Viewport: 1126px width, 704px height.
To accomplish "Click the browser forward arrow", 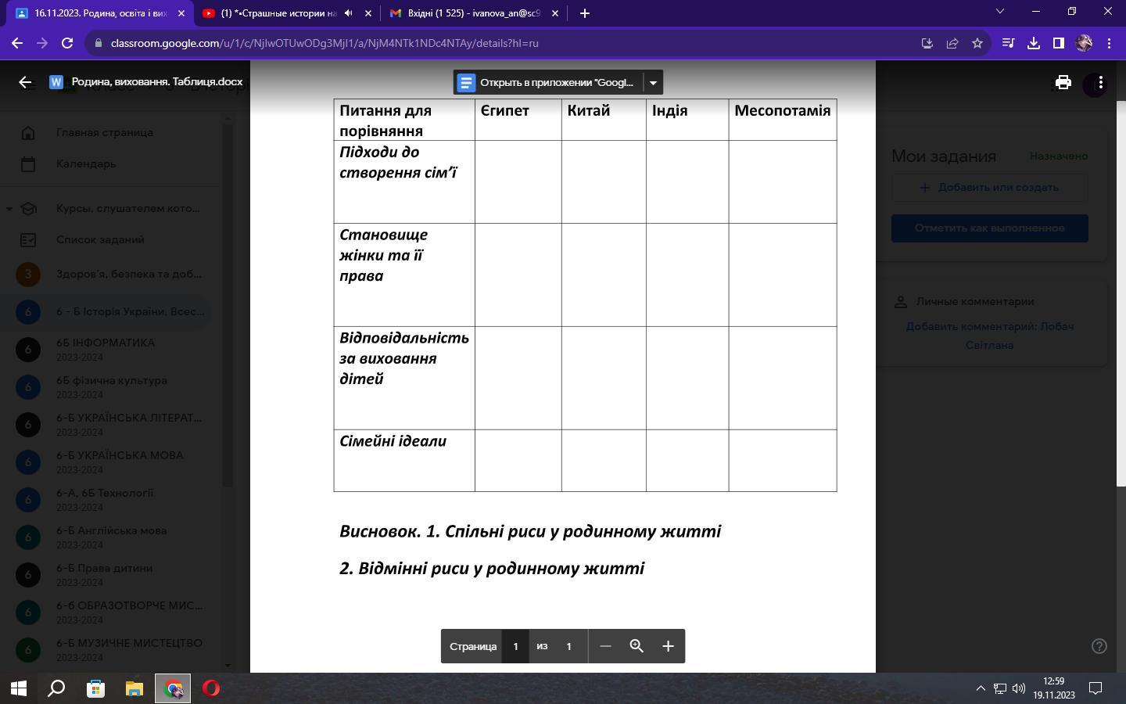I will (42, 43).
